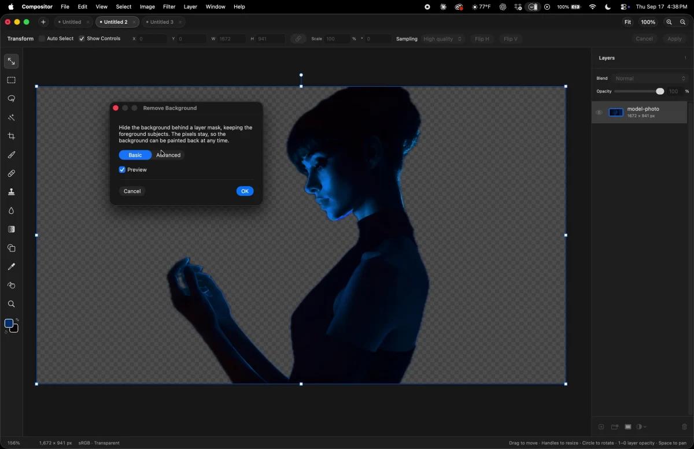
Task: Open the Sampling High quality dropdown
Action: tap(443, 39)
